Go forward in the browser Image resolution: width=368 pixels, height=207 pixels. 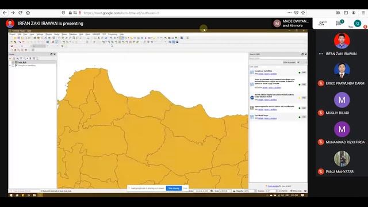[13, 13]
